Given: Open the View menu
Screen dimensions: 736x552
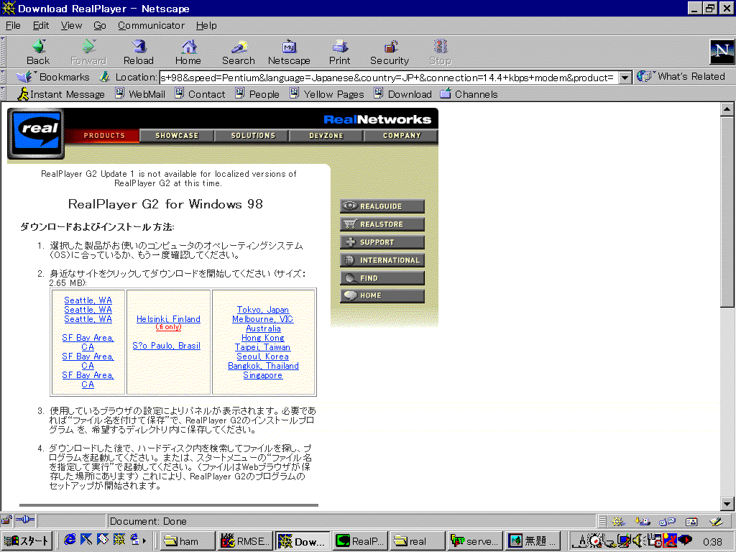Looking at the screenshot, I should (x=71, y=25).
